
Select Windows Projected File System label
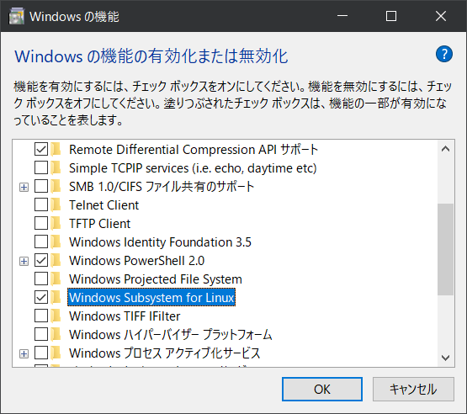pos(156,279)
